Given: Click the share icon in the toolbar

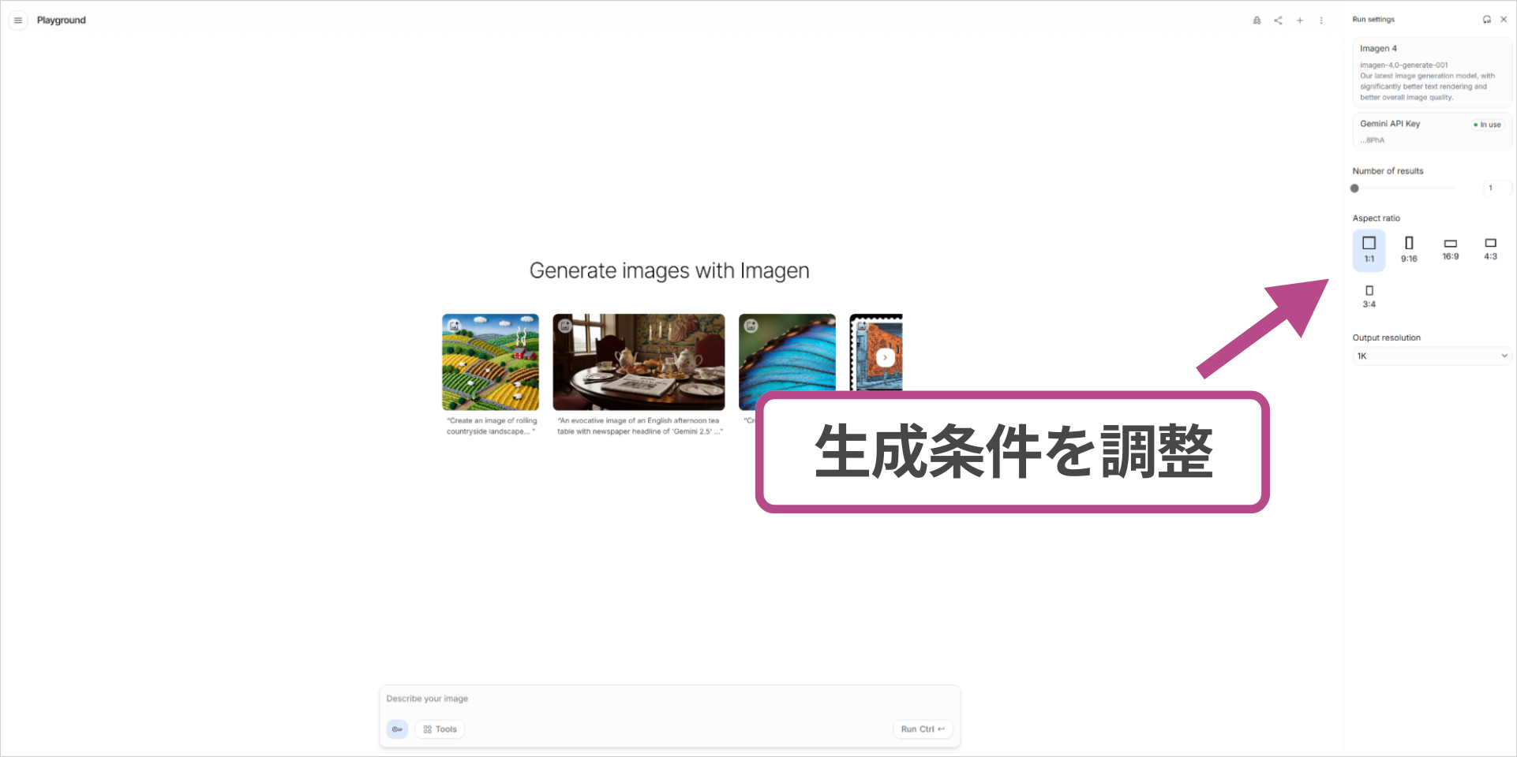Looking at the screenshot, I should (1278, 20).
